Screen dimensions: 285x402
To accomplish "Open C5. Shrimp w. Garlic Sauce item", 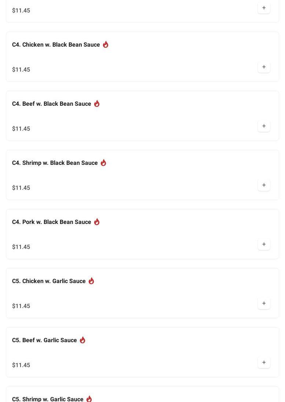I will [48, 399].
